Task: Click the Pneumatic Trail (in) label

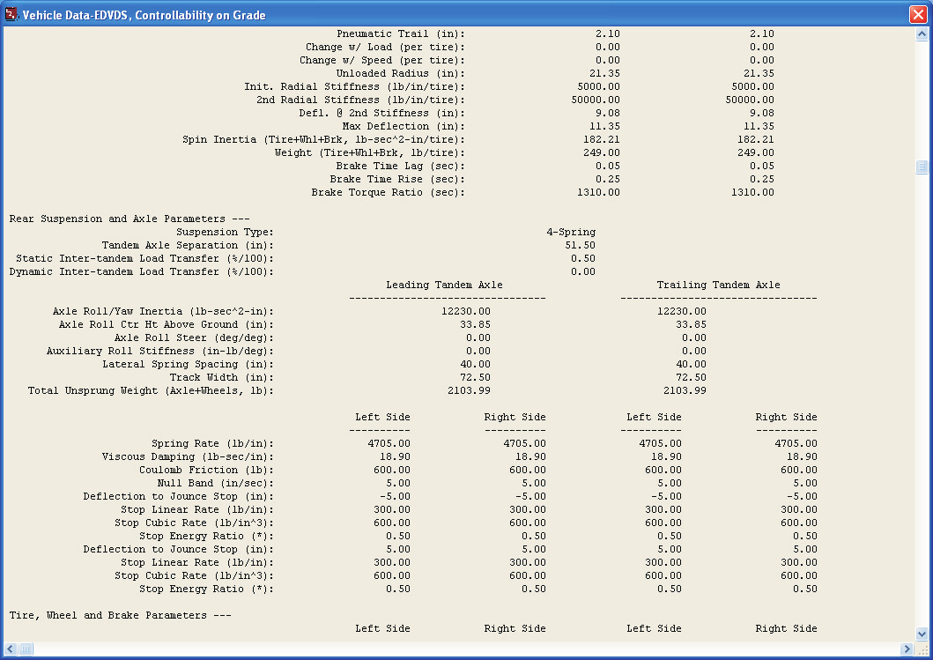Action: 401,33
